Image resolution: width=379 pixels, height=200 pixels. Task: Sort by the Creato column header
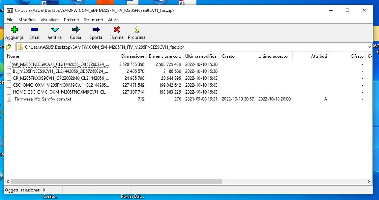tap(238, 56)
